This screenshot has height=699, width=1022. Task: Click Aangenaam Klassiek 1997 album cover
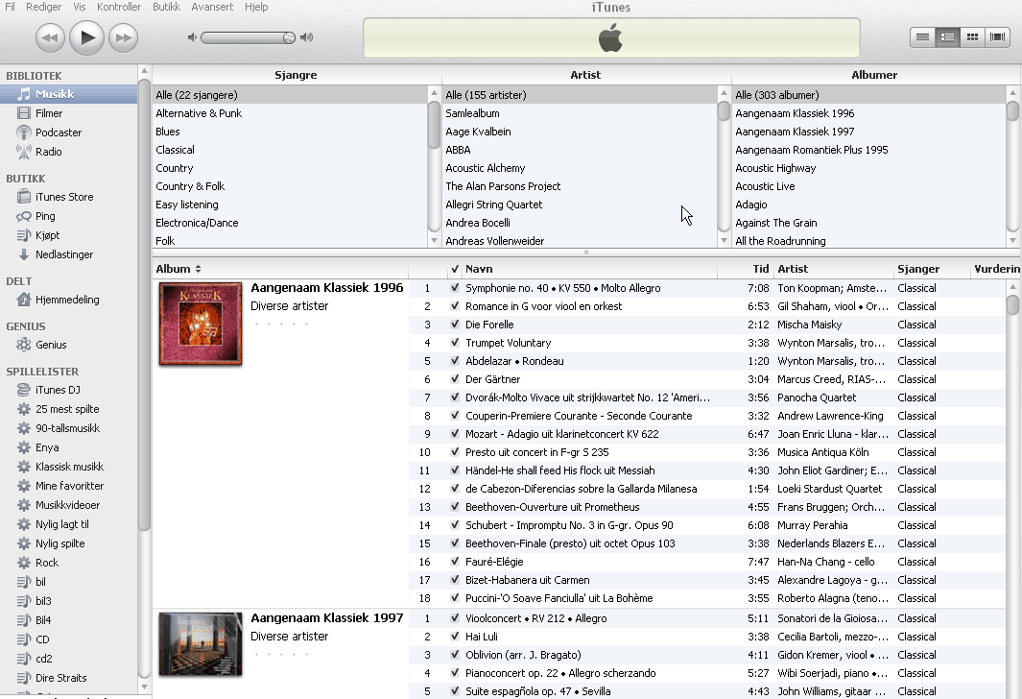point(201,644)
